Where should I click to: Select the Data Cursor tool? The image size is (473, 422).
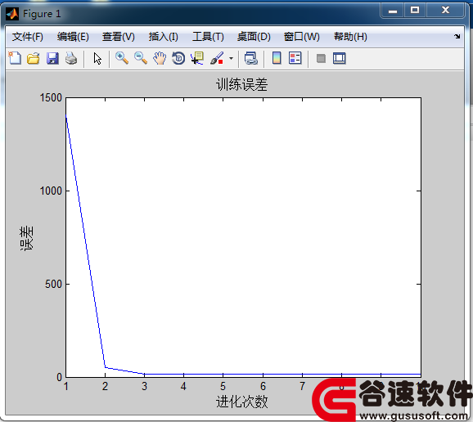(197, 58)
